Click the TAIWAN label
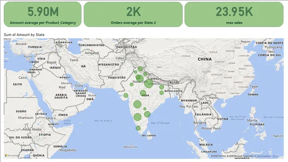This screenshot has width=288, height=162. point(253,94)
